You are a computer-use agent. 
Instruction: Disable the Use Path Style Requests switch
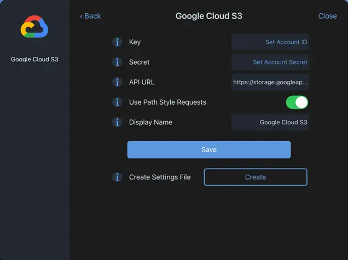[297, 102]
